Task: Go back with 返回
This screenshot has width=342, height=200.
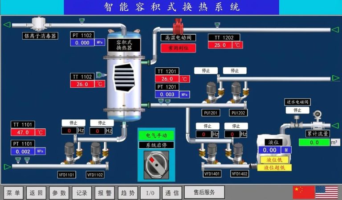Action: point(36,193)
